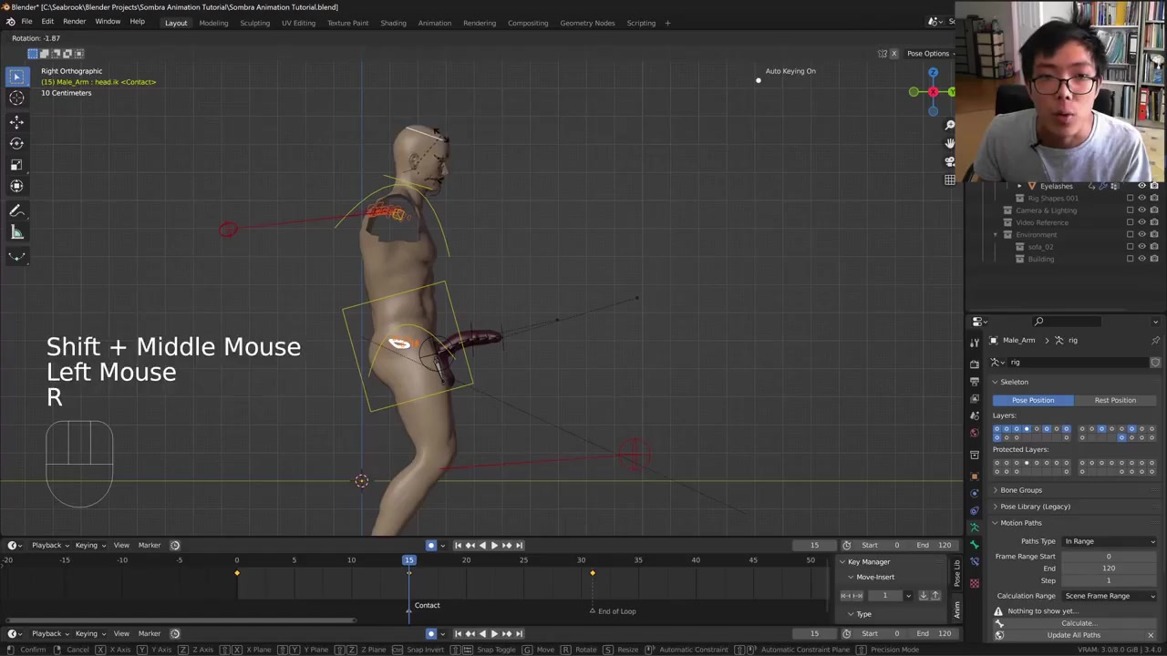Choose the Annotate pencil tool
This screenshot has width=1167, height=656.
[x=16, y=210]
